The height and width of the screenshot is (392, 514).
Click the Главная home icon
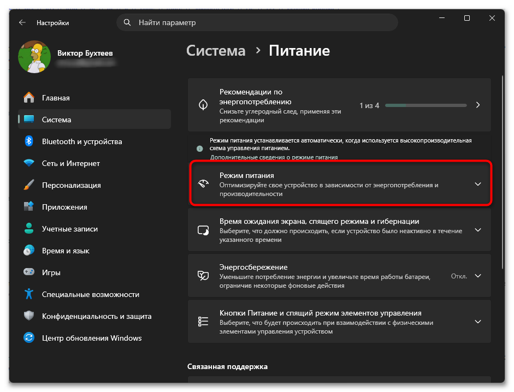pos(29,97)
